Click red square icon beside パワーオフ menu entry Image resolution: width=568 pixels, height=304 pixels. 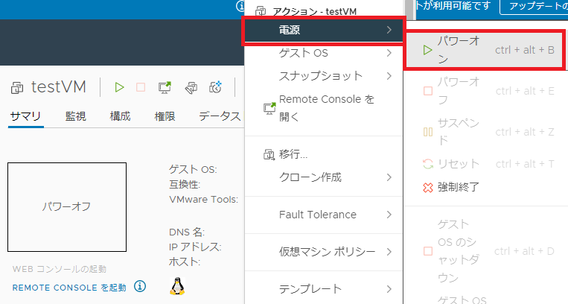(x=428, y=91)
